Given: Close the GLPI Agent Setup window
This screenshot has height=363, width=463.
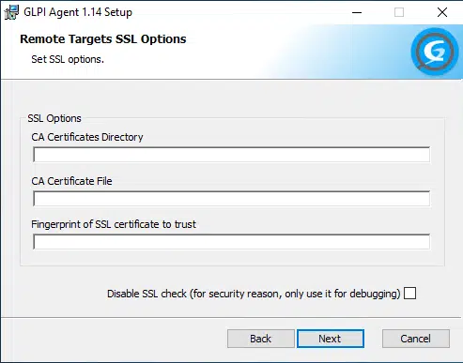Looking at the screenshot, I should pos(442,12).
